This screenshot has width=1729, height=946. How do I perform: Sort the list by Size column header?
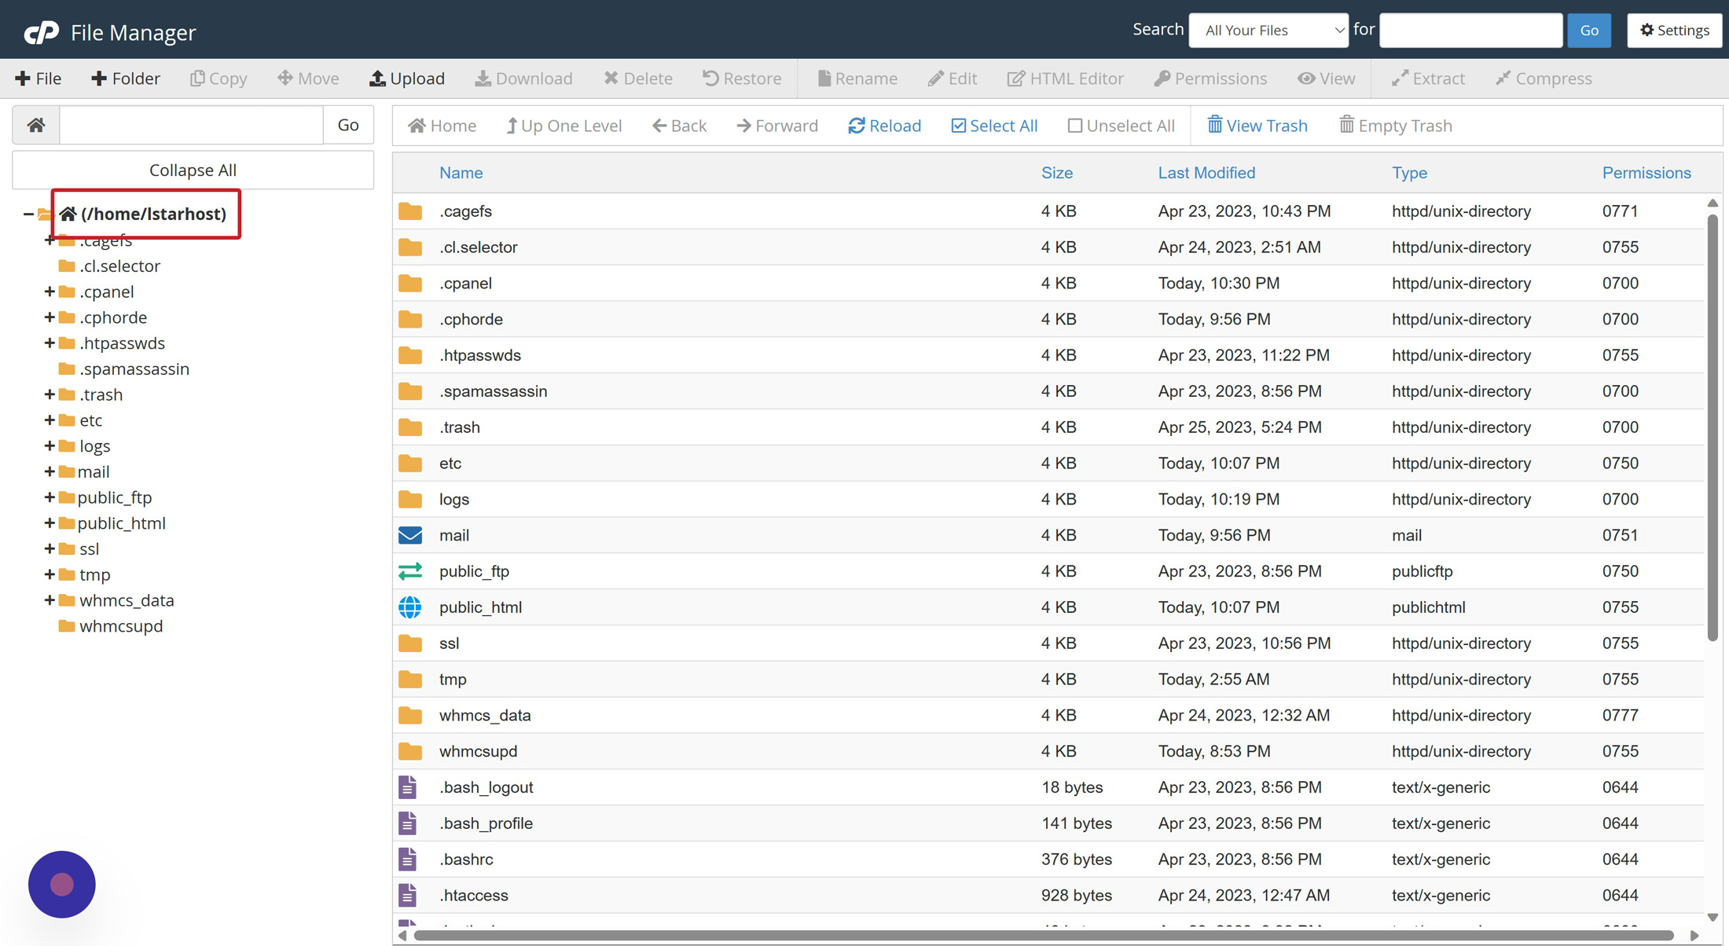click(1056, 173)
